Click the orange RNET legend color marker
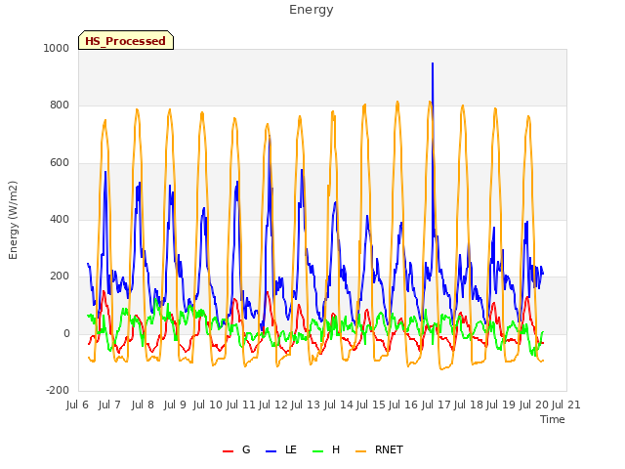Image resolution: width=625 pixels, height=469 pixels. 360,451
